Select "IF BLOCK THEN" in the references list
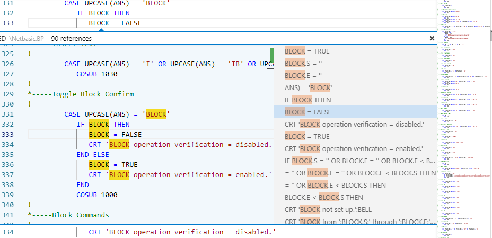492x238 pixels. [x=356, y=100]
